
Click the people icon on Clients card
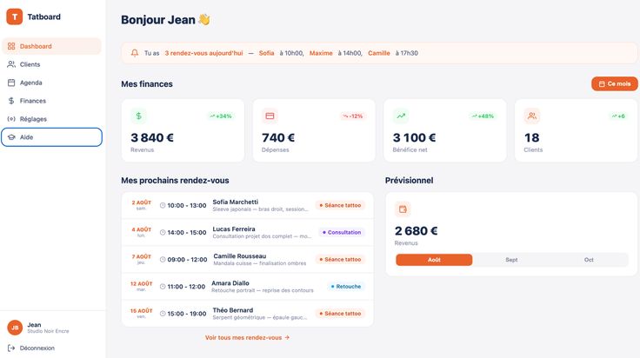(532, 116)
